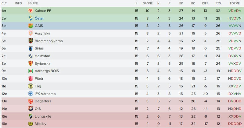Open the Öster team link
The width and height of the screenshot is (244, 128).
point(39,18)
